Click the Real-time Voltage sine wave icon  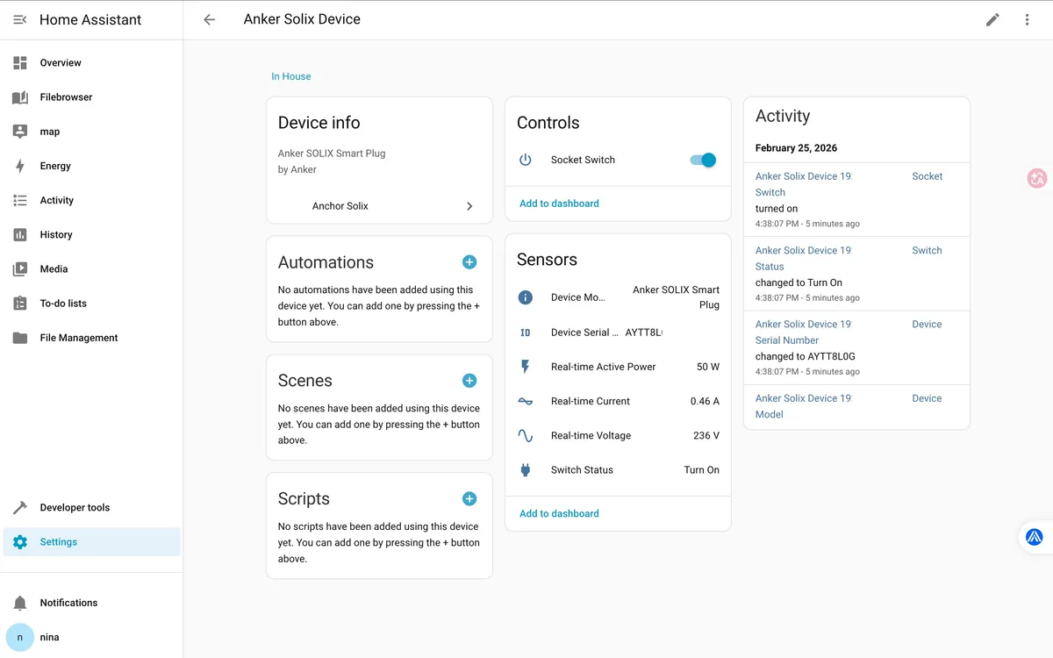pyautogui.click(x=526, y=435)
